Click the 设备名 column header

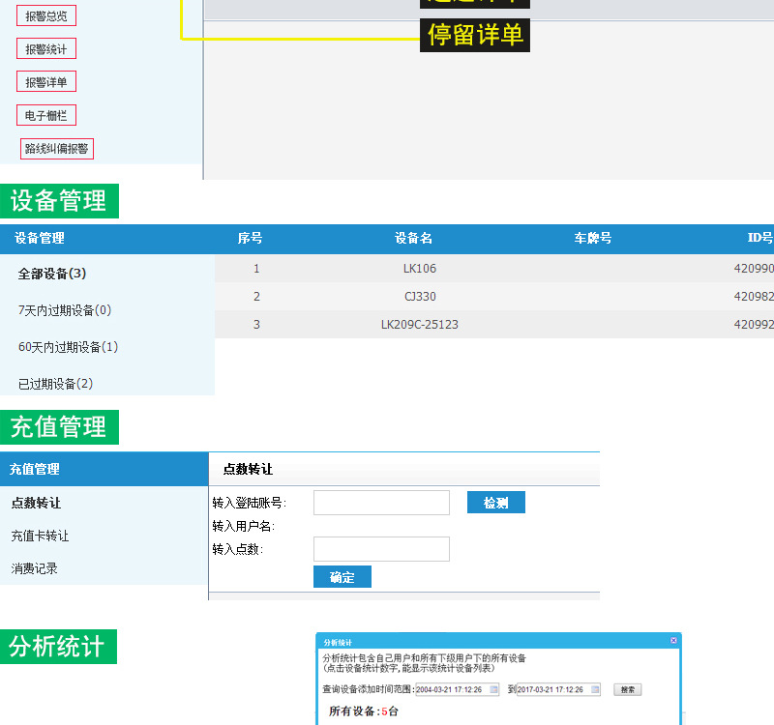(414, 238)
